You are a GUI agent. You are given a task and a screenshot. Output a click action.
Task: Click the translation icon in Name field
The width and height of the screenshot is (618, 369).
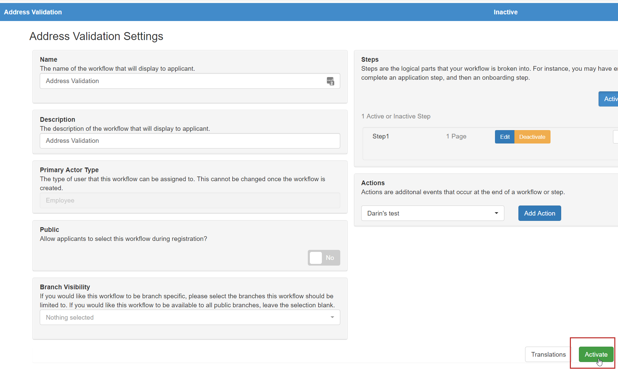pyautogui.click(x=330, y=81)
